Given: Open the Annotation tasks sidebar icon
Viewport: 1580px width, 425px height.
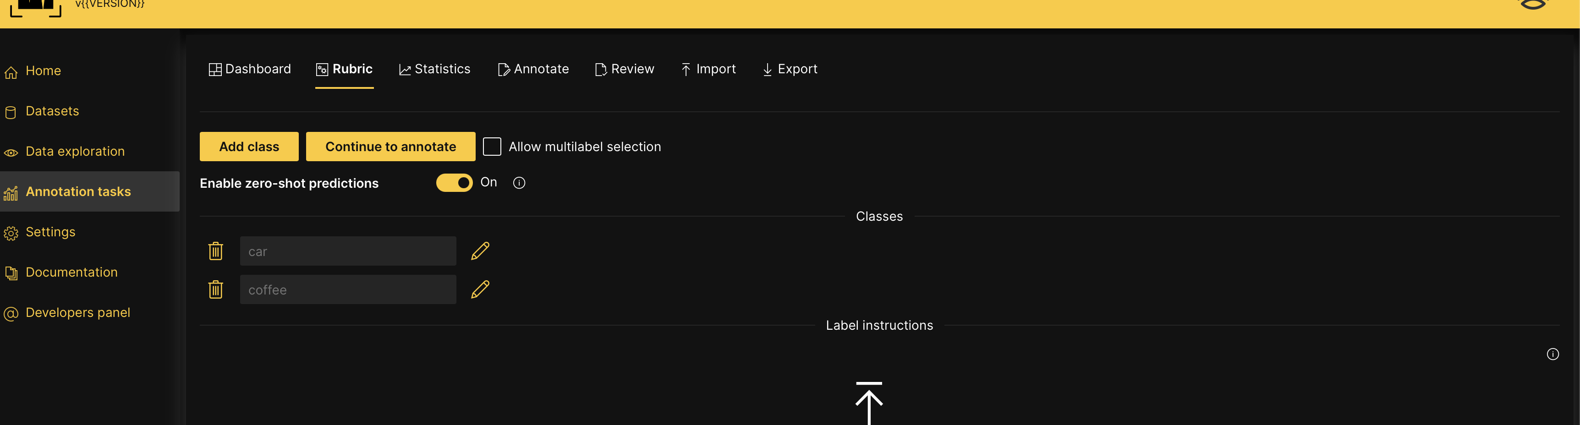Looking at the screenshot, I should pyautogui.click(x=11, y=192).
